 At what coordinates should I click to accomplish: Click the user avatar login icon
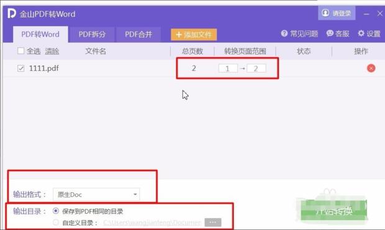tap(325, 13)
